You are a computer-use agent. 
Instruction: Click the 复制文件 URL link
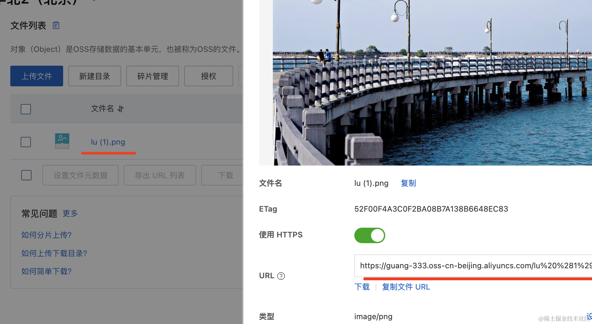(406, 287)
